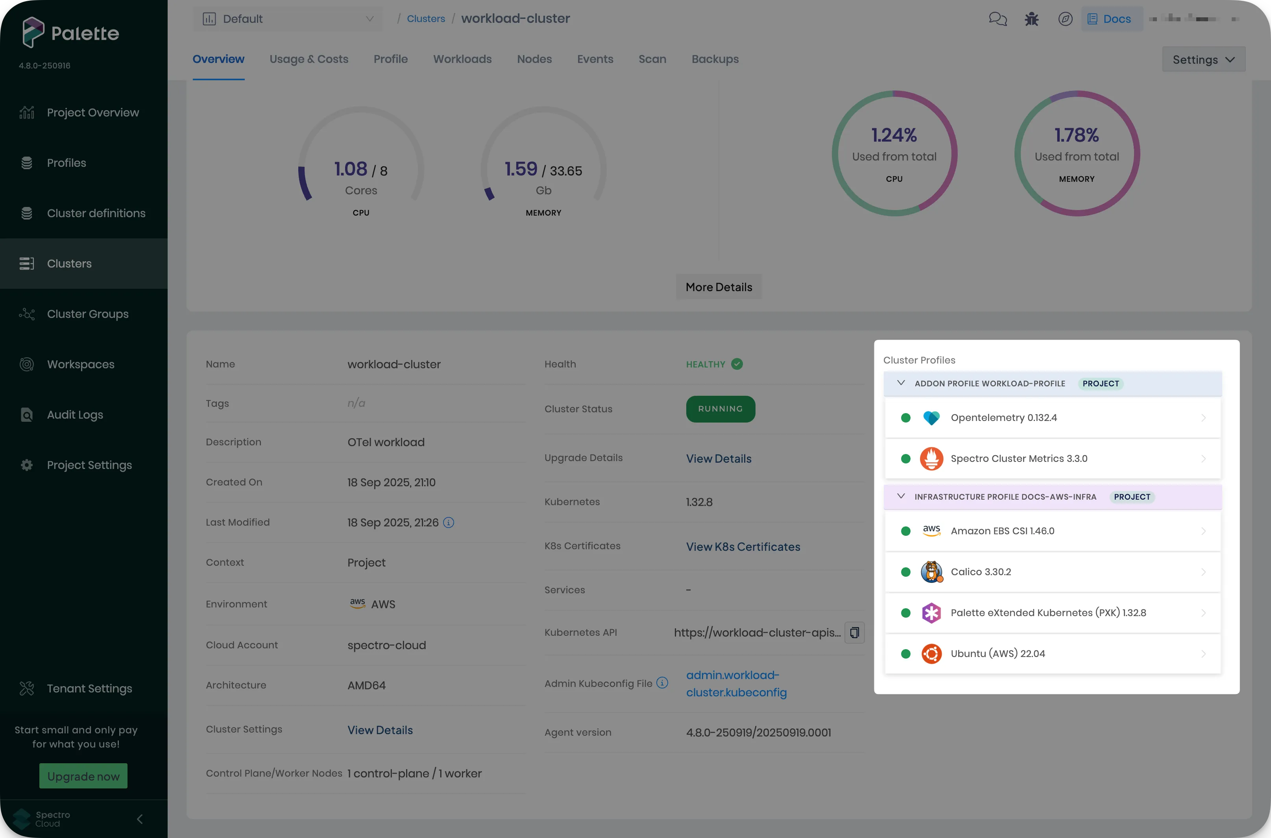Click the Audit Logs sidebar icon
Screen dimensions: 1271x838
point(27,414)
